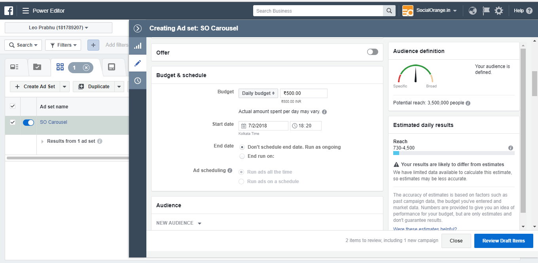Open the Daily budget dropdown
Screen dimensions: 538x263
(258, 93)
